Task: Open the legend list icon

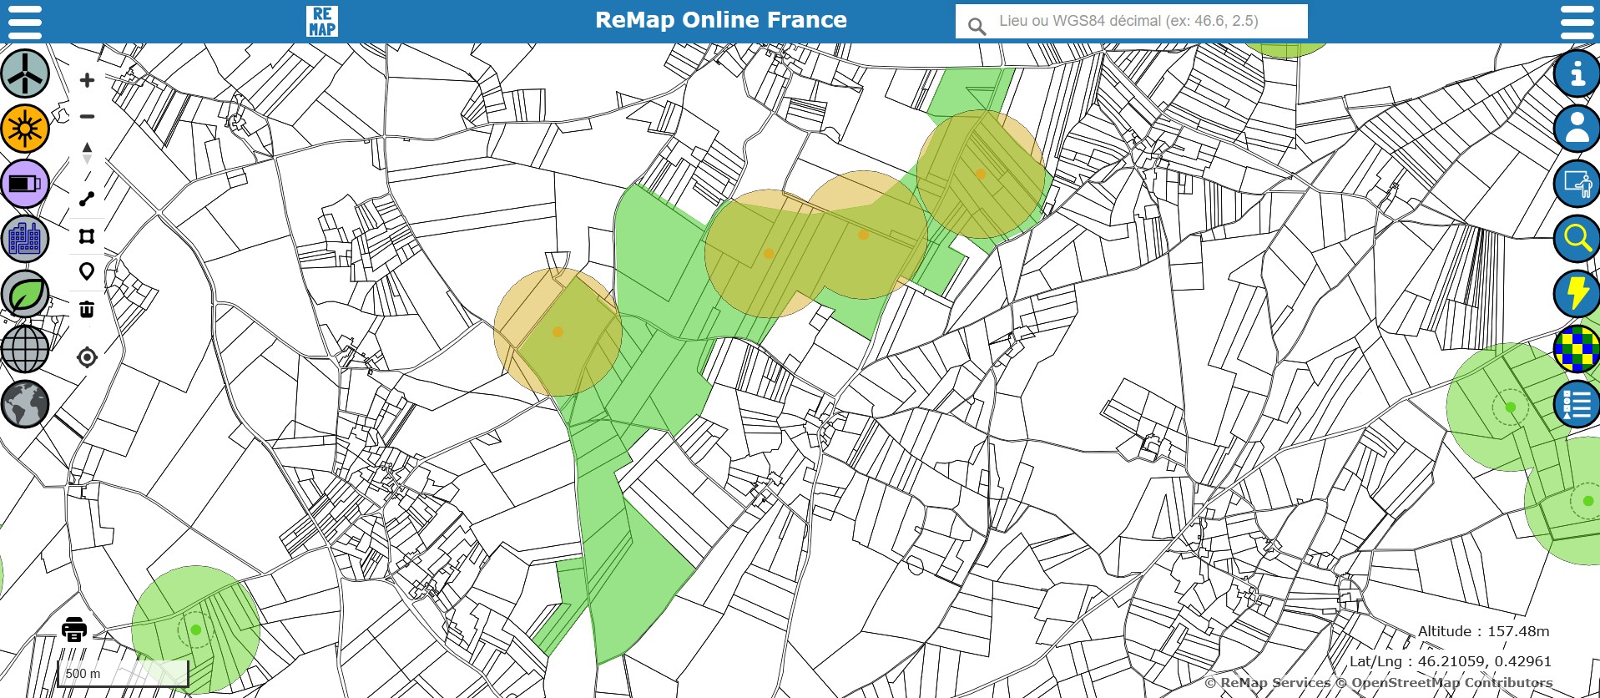Action: [1577, 404]
